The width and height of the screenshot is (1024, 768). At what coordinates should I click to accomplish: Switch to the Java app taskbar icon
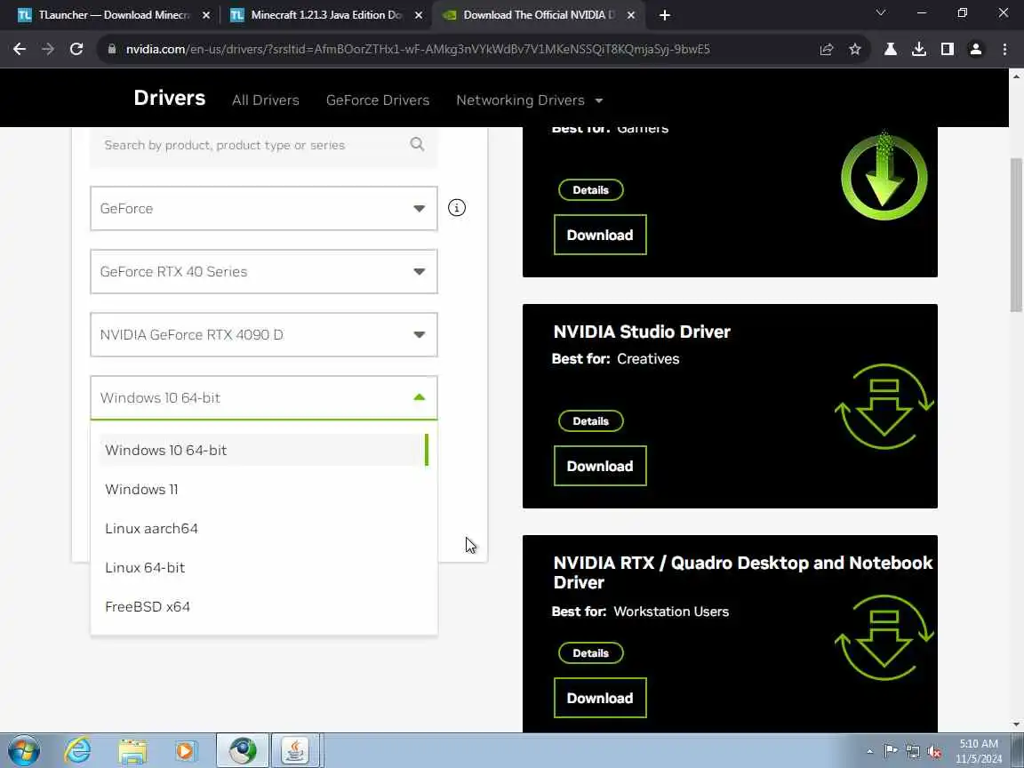[x=295, y=750]
